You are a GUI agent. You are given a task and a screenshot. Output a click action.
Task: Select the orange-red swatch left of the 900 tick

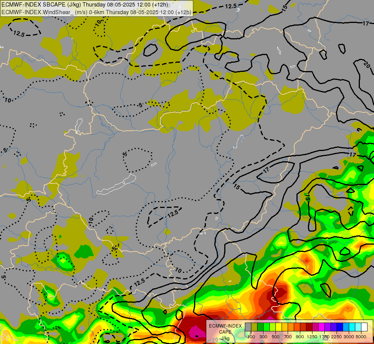pyautogui.click(x=297, y=327)
